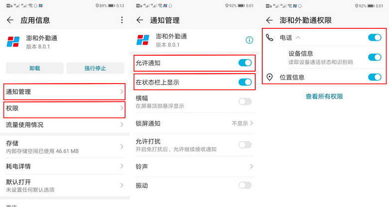Open 铃声 ringtone settings chevron
The image size is (389, 207).
pyautogui.click(x=251, y=166)
